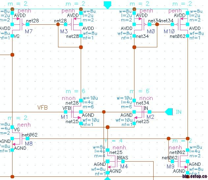
Task: Click the supply pin symbol on the top rail
Action: [107, 5]
